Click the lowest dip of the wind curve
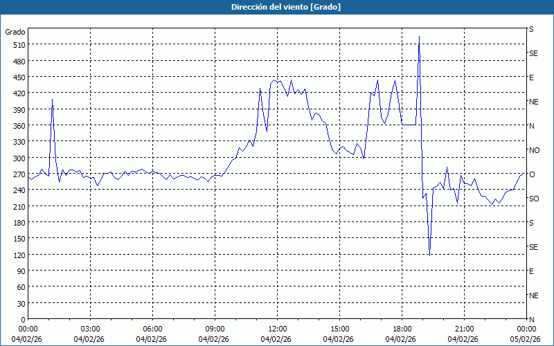Screen dimensions: 554x346 click(x=429, y=255)
